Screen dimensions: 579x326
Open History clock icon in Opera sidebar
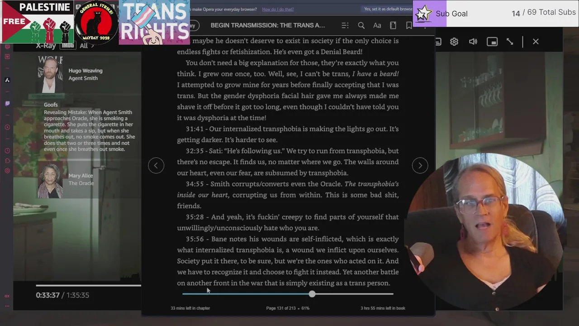click(x=7, y=151)
